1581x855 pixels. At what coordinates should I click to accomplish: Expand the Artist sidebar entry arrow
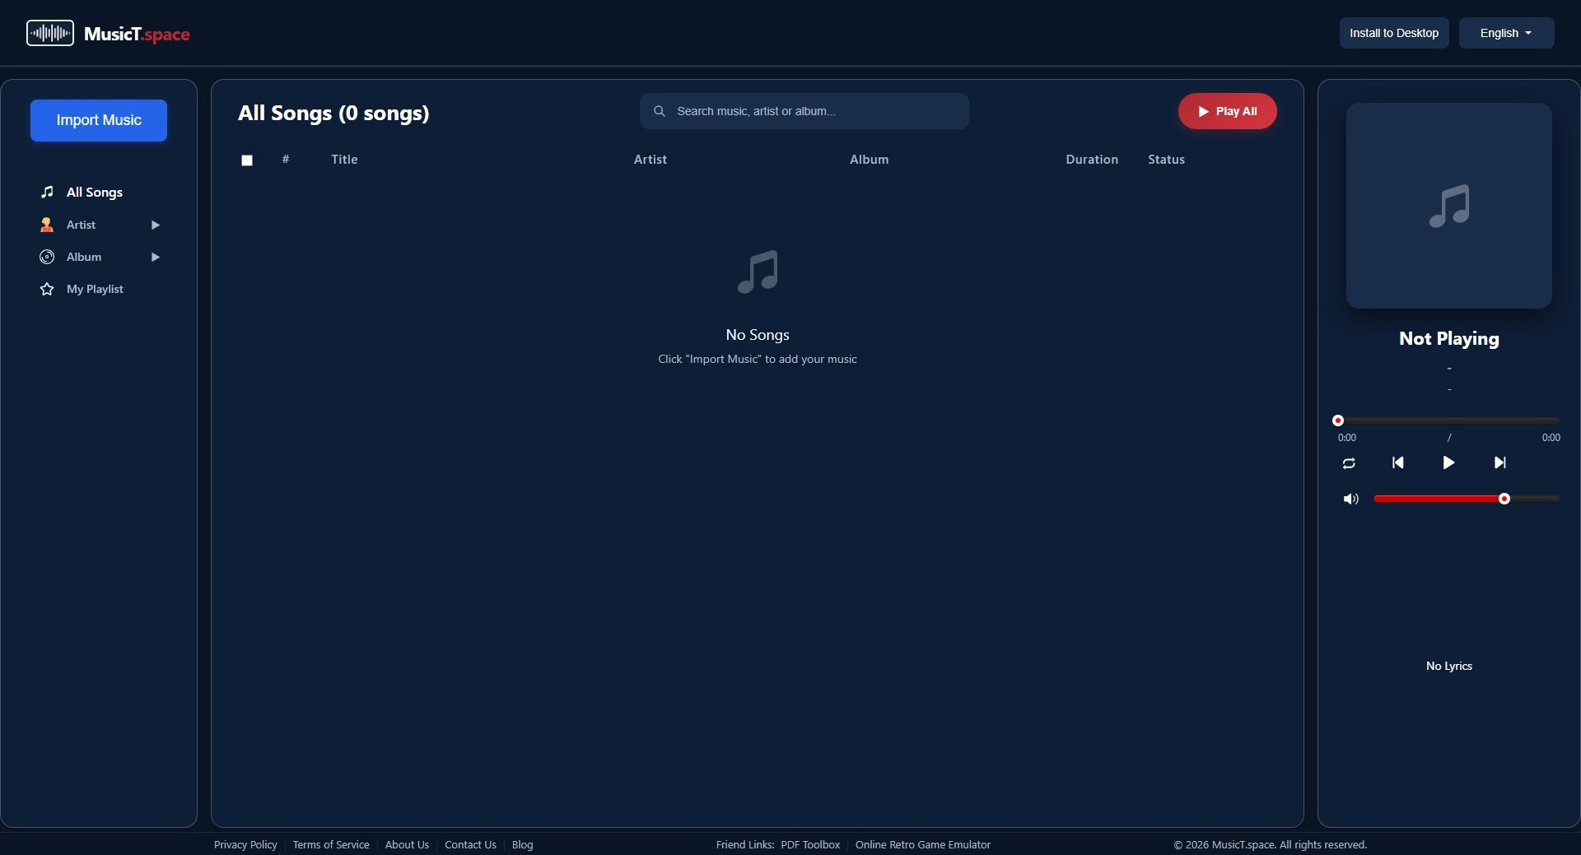pyautogui.click(x=155, y=225)
